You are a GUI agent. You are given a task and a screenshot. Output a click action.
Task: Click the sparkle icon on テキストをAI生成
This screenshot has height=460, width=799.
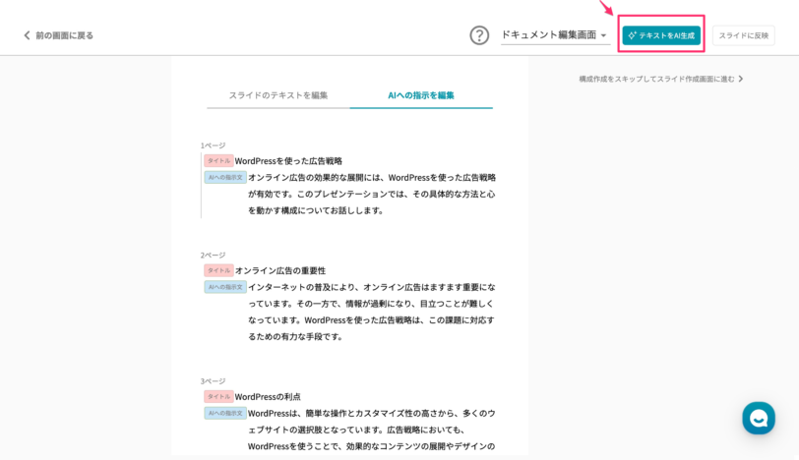(x=632, y=35)
